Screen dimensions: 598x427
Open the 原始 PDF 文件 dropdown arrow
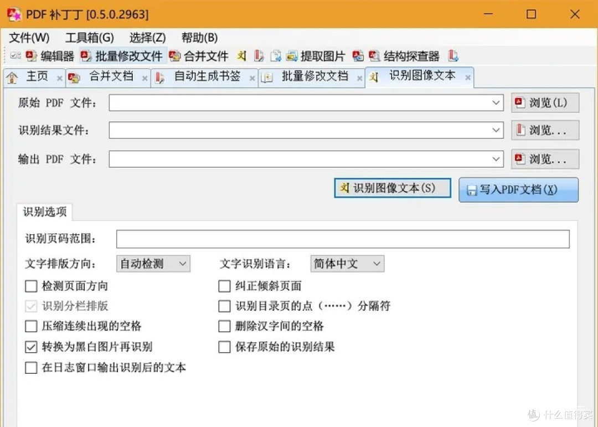[x=496, y=102]
